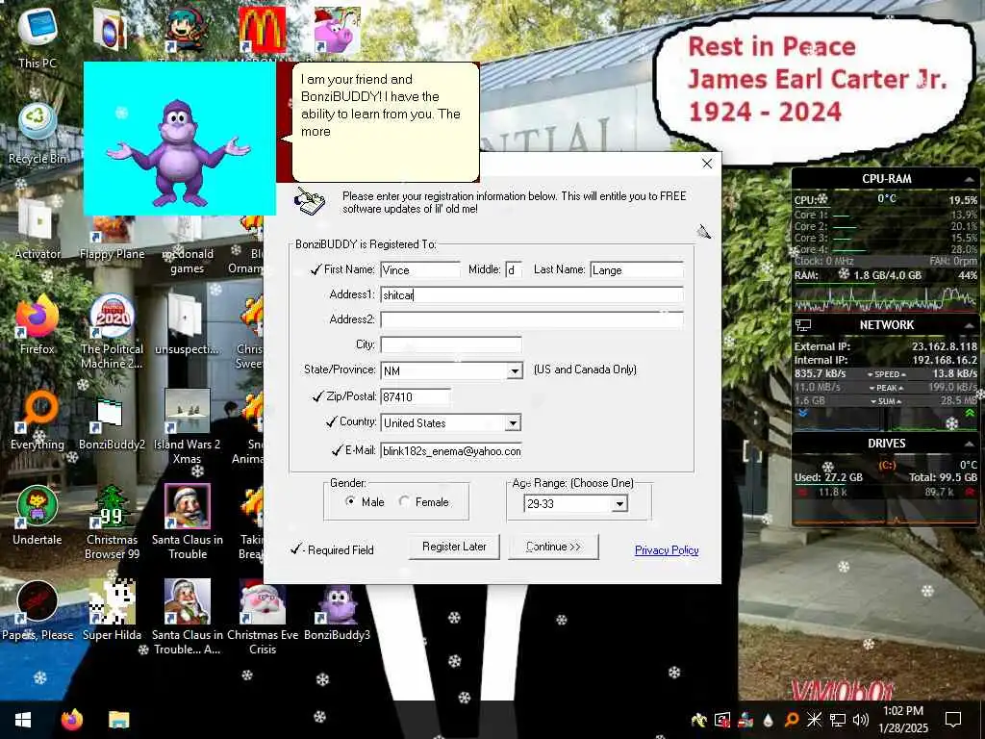Open the State/Province dropdown

pos(515,370)
